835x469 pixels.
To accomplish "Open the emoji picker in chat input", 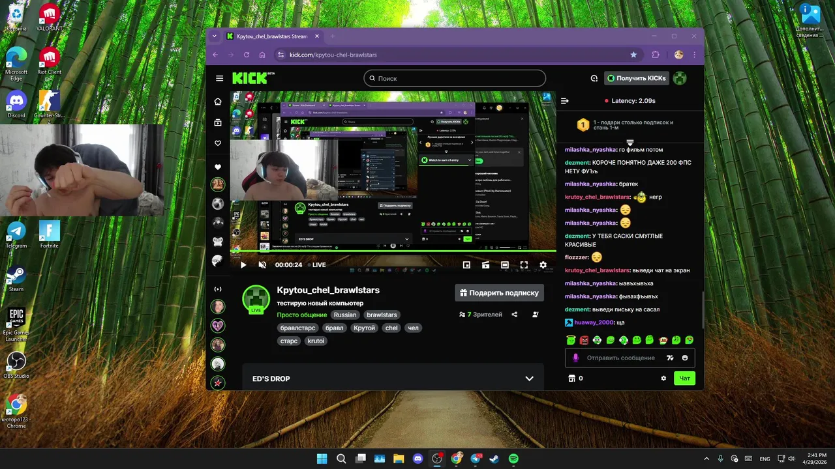I will 685,358.
